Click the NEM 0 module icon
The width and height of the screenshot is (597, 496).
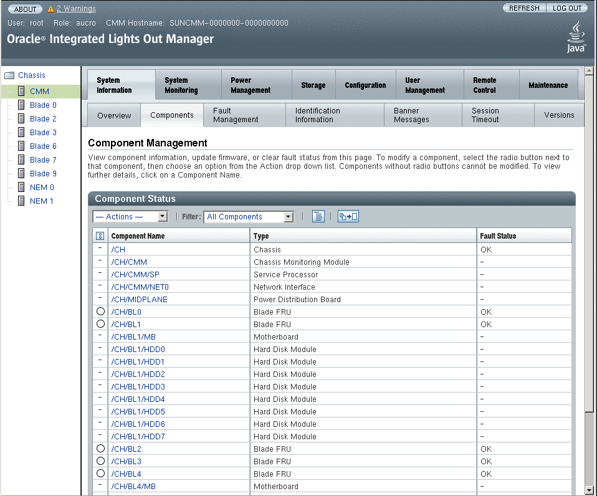point(22,188)
